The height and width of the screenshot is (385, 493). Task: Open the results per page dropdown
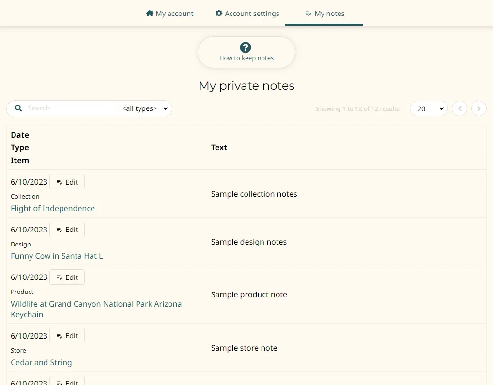(428, 108)
